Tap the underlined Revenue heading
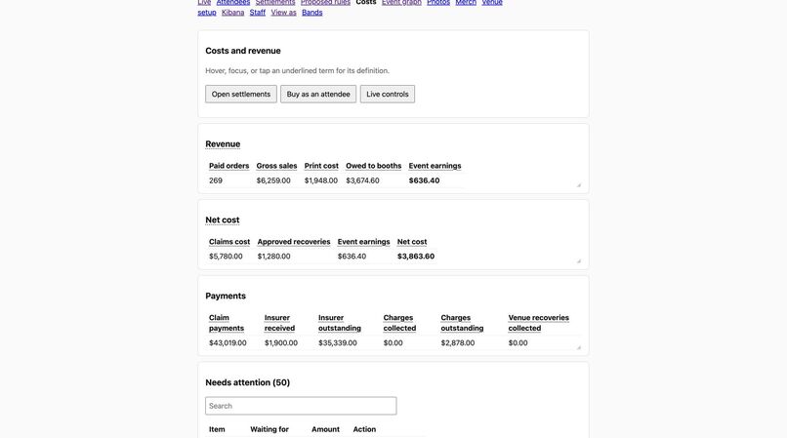 [x=223, y=144]
